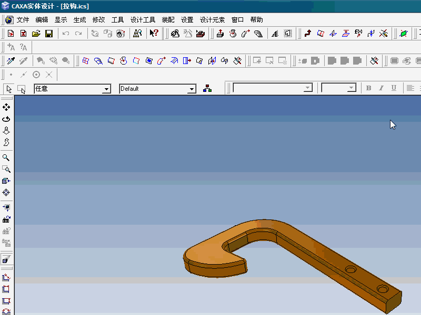Expand the Default configuration dropdown
The image size is (421, 315).
pos(192,89)
